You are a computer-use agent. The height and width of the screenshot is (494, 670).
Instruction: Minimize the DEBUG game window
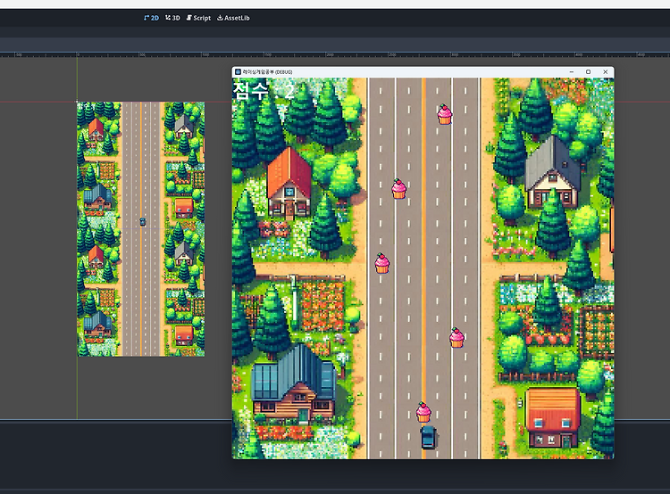pos(572,72)
